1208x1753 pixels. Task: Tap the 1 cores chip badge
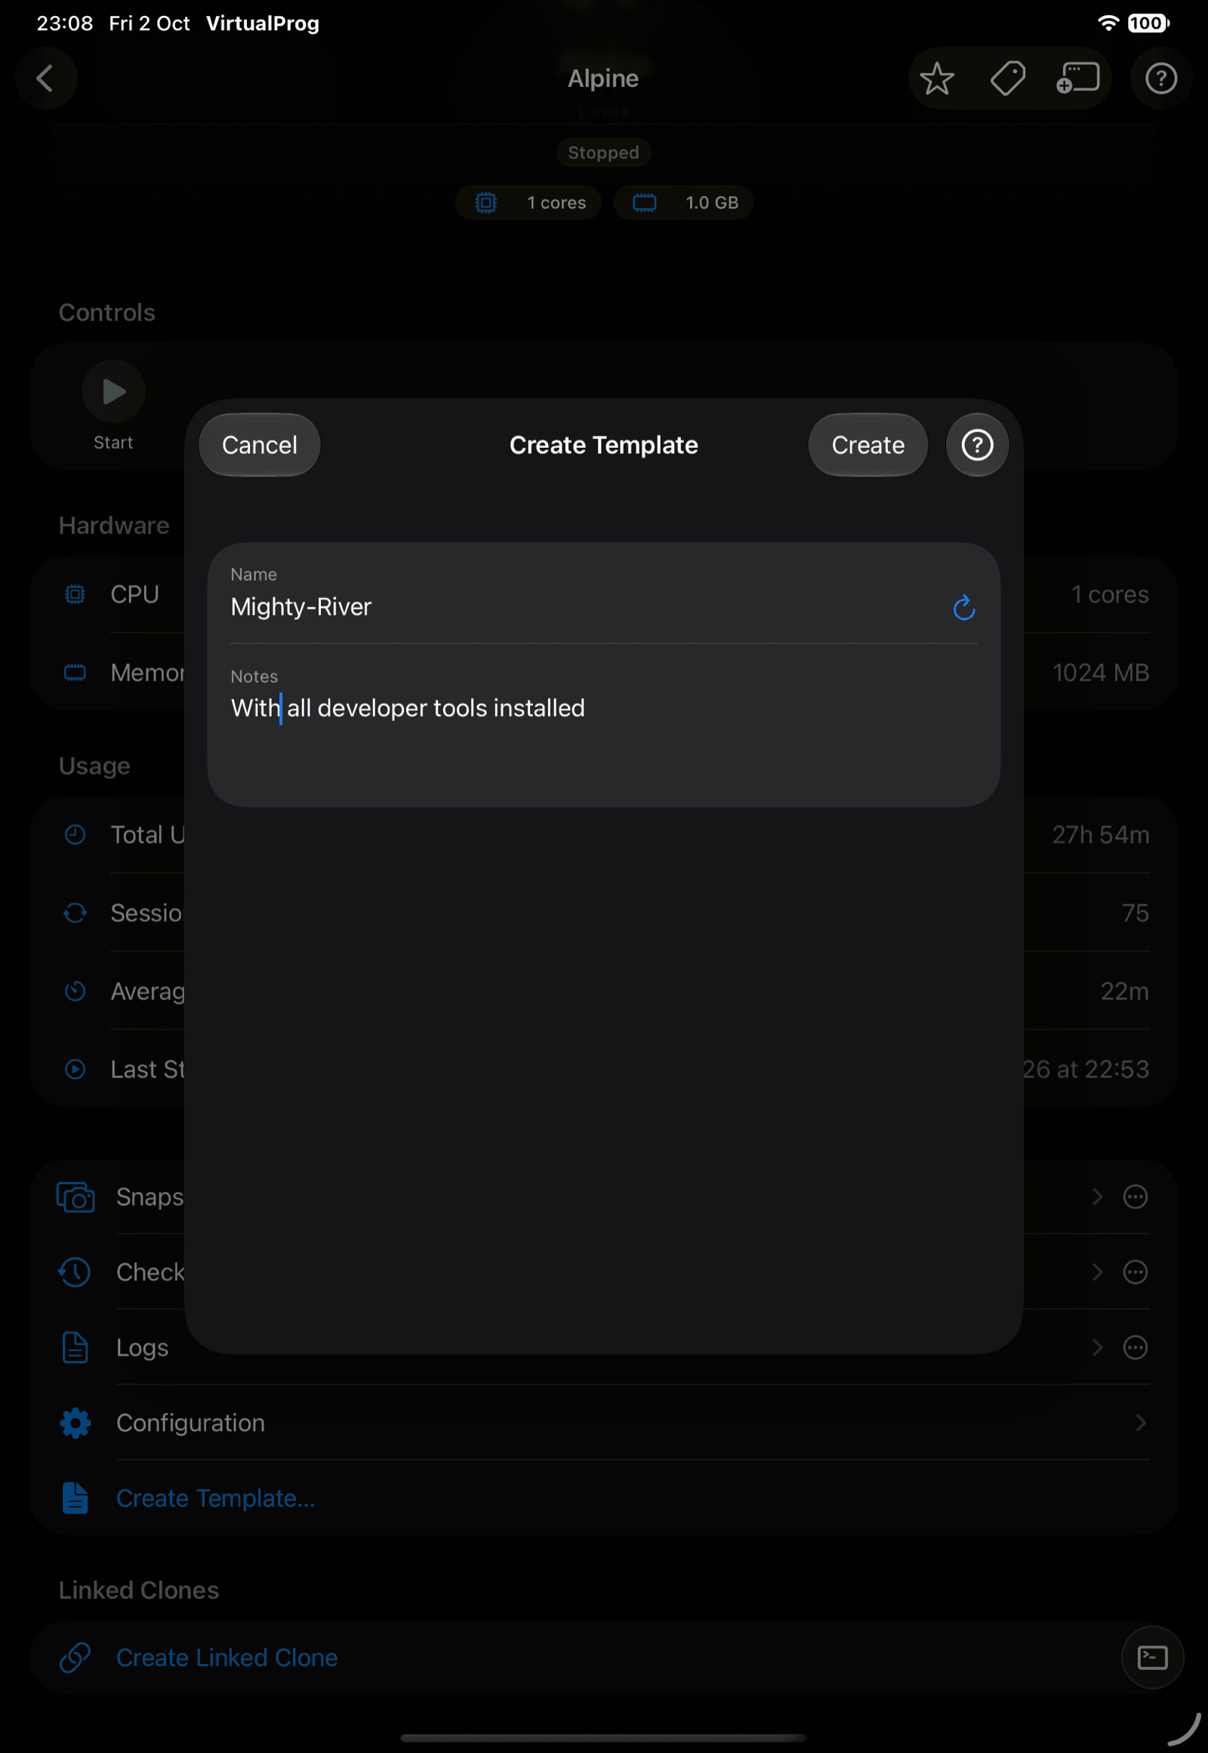pos(528,203)
